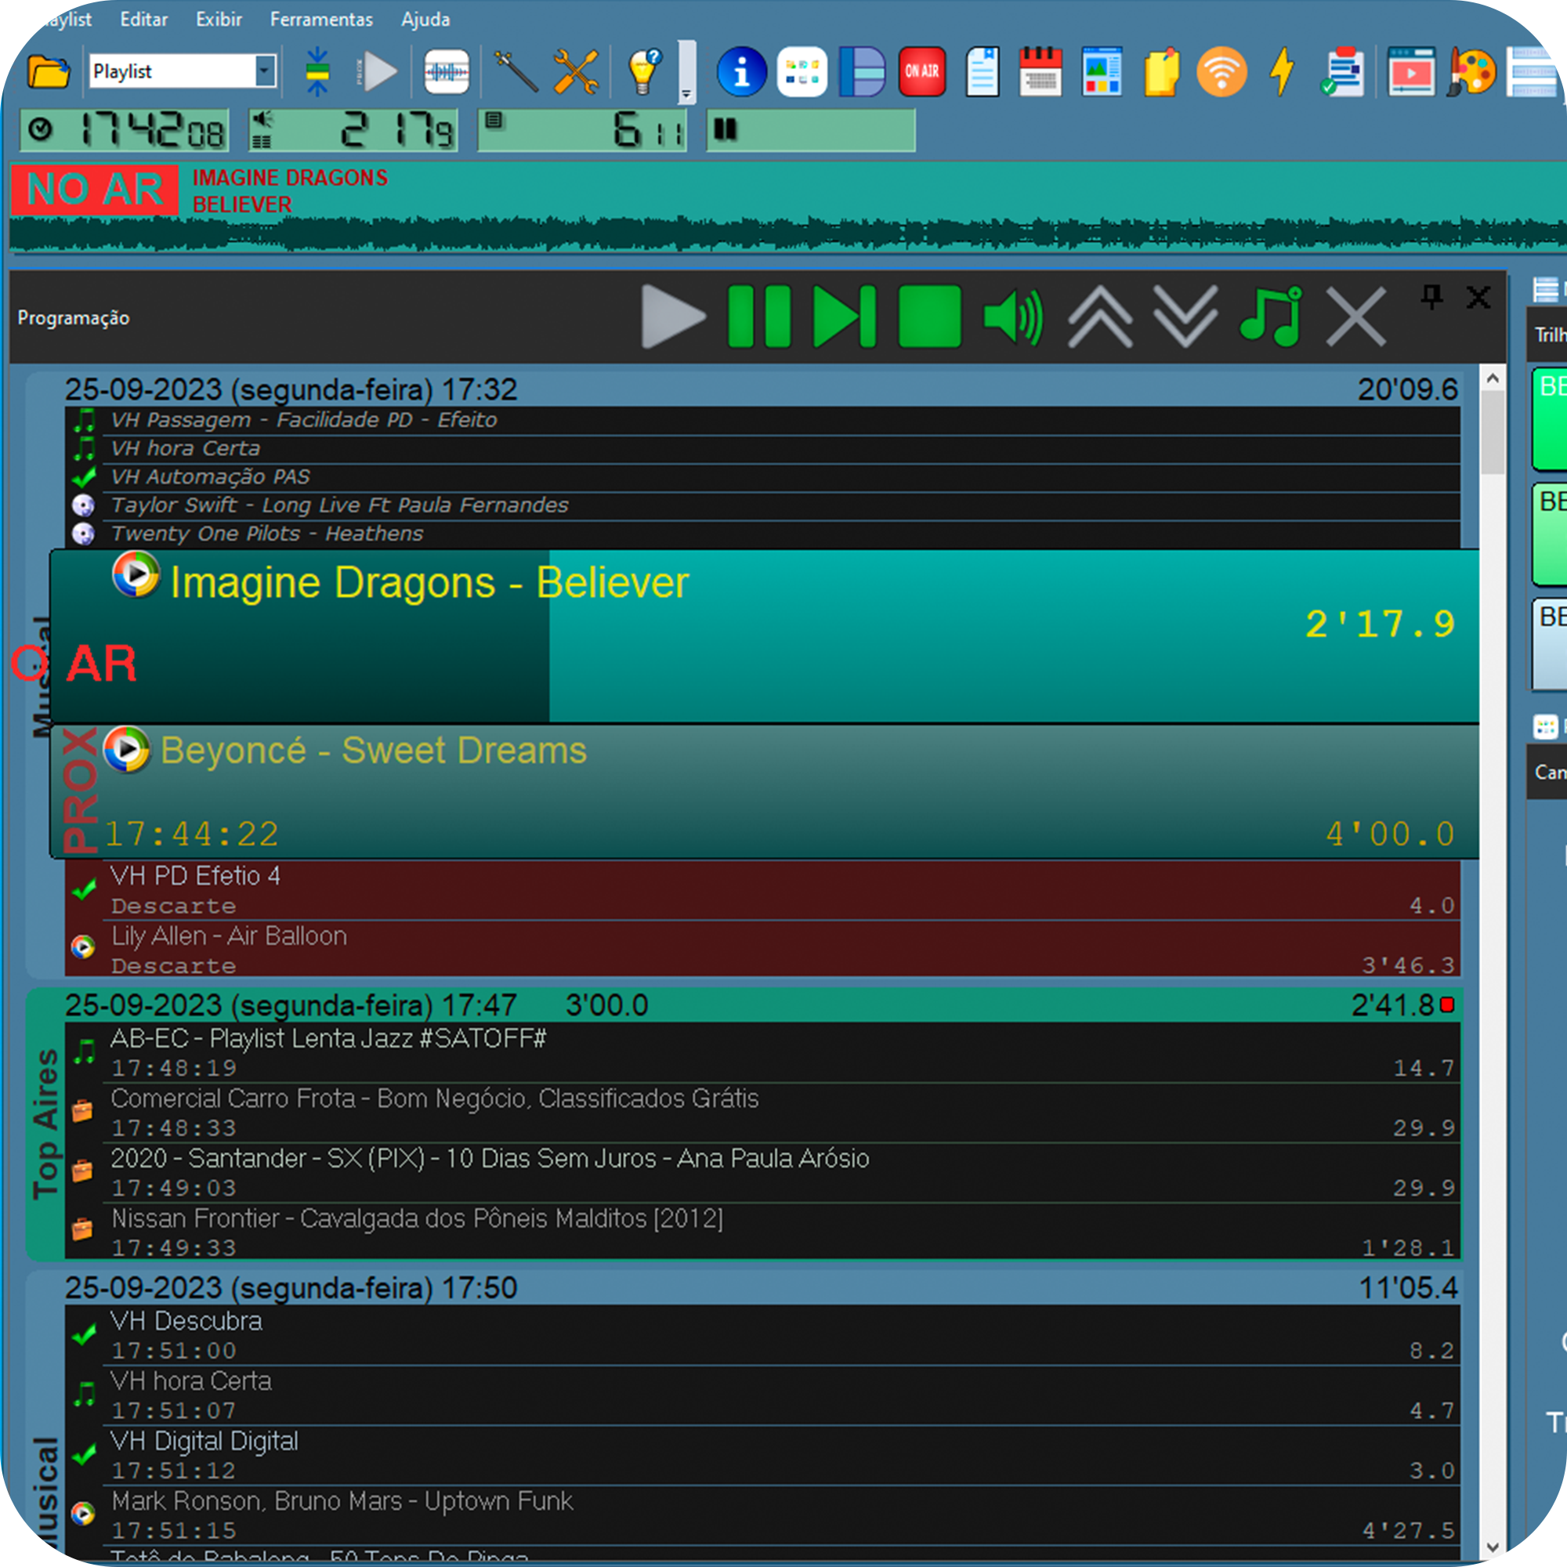Mute audio with the green speaker icon

[x=1012, y=318]
